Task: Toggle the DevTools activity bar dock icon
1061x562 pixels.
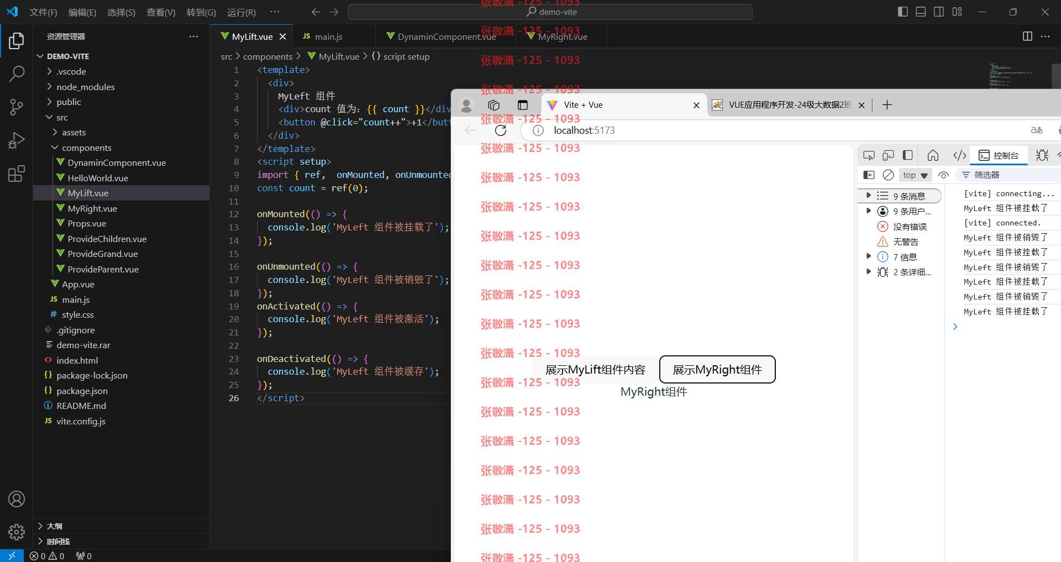Action: coord(907,155)
